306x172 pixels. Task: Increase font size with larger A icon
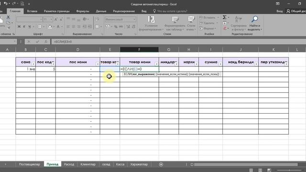[56, 19]
